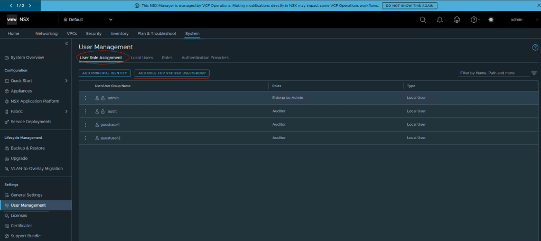Expand the Fabric sidebar chevron
The height and width of the screenshot is (241, 541).
66,112
